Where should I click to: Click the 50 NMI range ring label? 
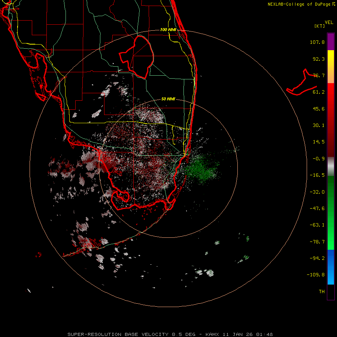tap(168, 99)
